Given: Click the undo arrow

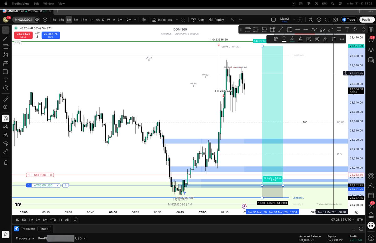Looking at the screenshot, I should [x=232, y=19].
